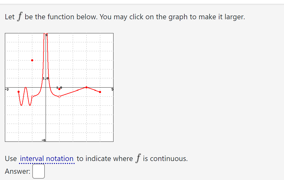Click the graph's origin where axes intersect

[45, 88]
